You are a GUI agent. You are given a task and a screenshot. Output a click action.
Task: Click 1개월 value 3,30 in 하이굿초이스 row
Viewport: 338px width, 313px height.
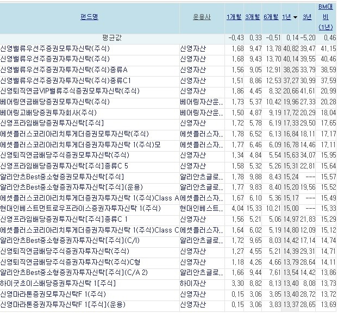click(x=237, y=283)
